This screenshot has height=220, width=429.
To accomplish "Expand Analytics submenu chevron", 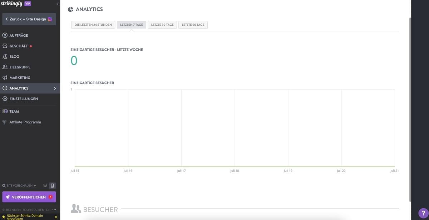I will coord(55,88).
